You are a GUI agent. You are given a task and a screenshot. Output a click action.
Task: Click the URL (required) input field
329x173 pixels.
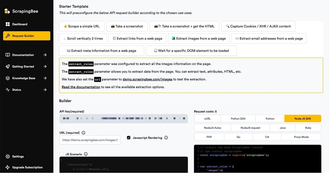[90, 140]
